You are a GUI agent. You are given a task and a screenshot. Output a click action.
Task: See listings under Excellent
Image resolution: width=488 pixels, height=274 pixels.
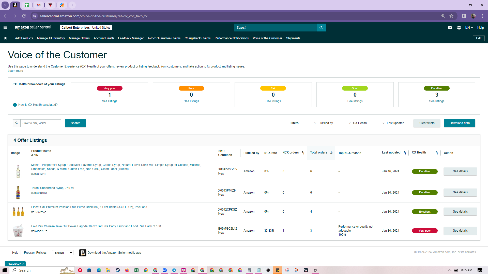coord(437,101)
